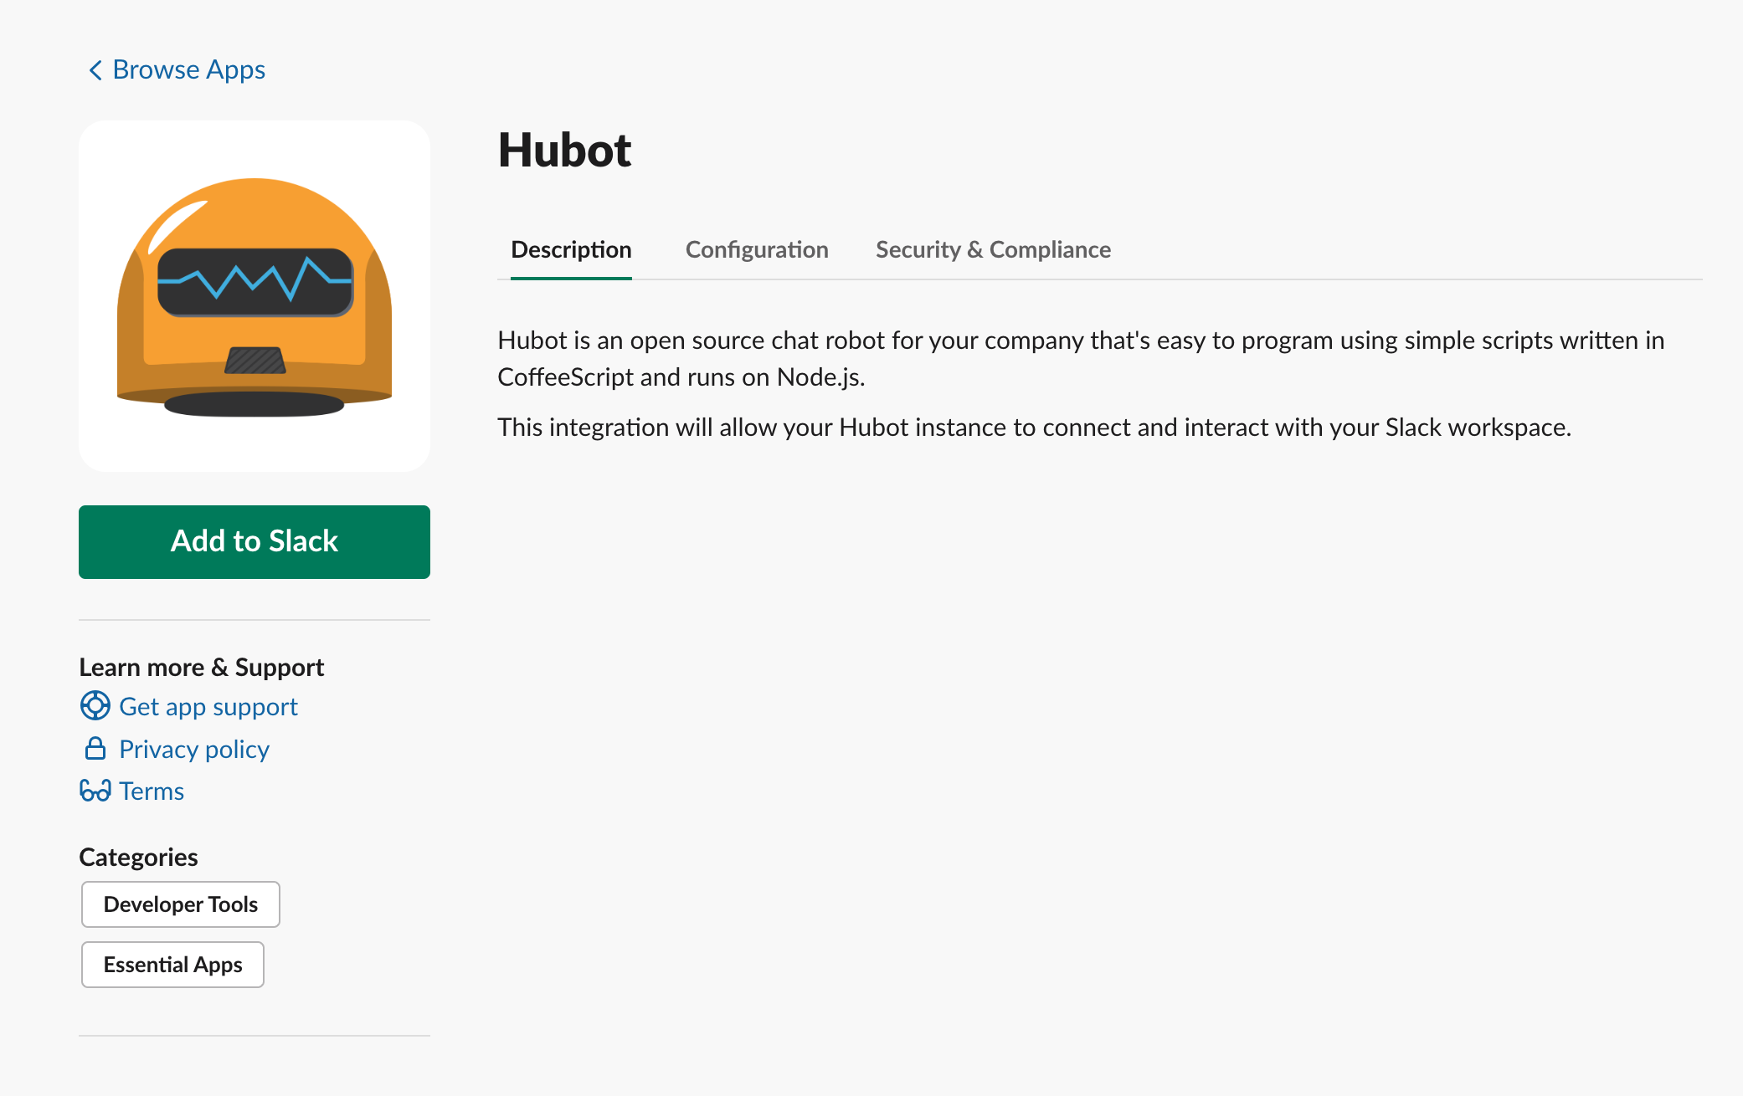
Task: Open the Get app support link
Action: (x=208, y=707)
